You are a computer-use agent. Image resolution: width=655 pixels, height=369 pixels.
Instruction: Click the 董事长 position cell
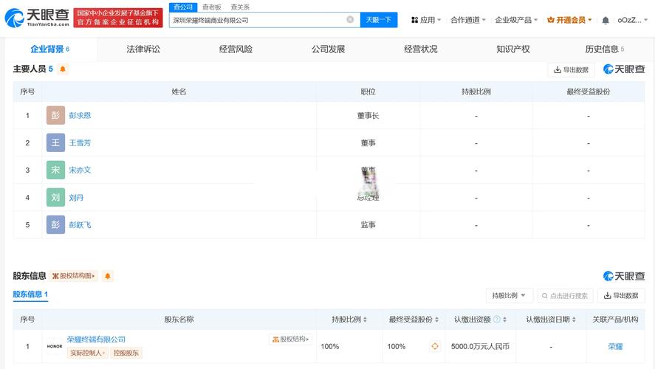coord(368,116)
